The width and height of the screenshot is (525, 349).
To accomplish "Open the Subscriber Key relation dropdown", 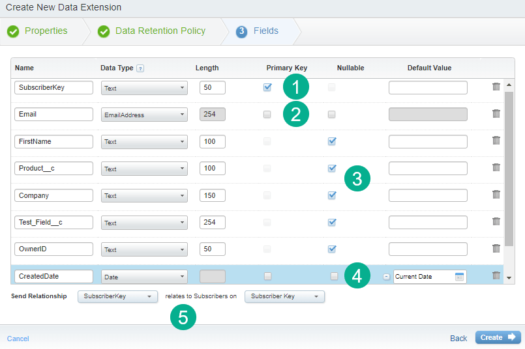I will click(x=284, y=296).
